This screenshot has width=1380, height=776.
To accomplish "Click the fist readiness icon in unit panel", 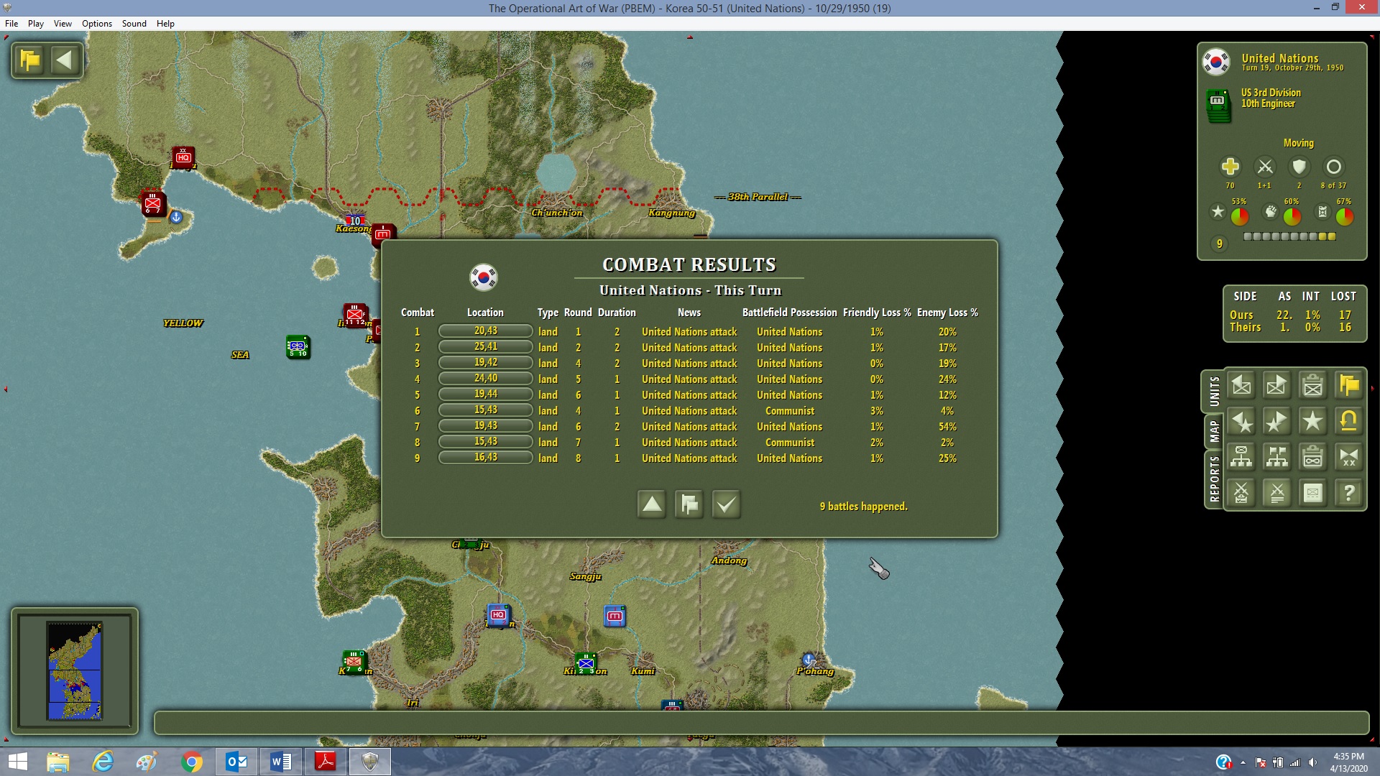I will pos(1271,212).
